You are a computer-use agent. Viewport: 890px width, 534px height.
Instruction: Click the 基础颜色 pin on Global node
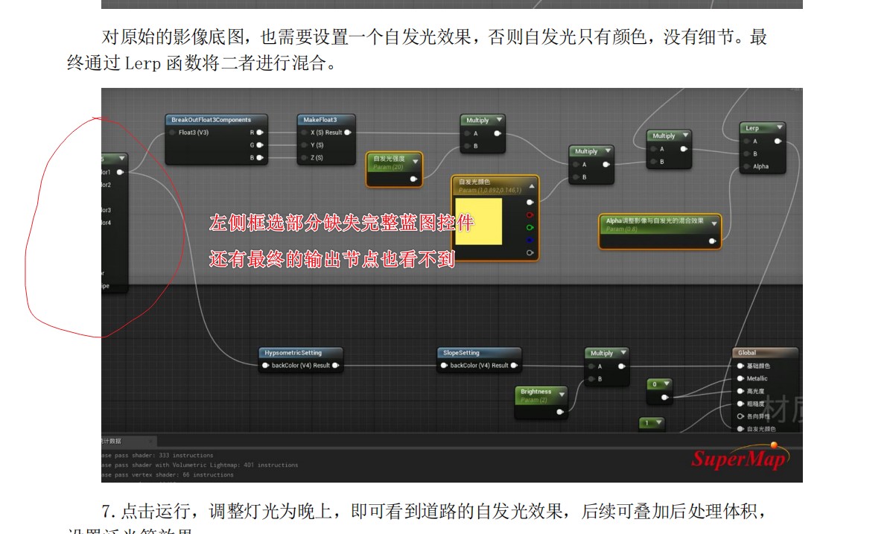[x=740, y=366]
